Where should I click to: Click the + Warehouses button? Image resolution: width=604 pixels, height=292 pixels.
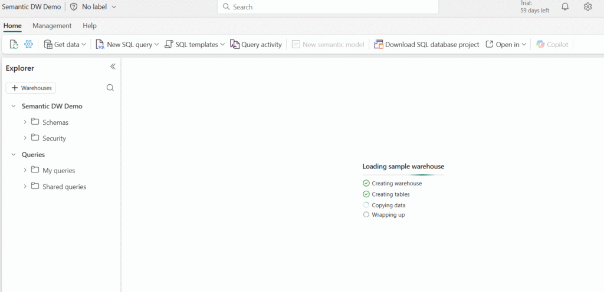(31, 88)
